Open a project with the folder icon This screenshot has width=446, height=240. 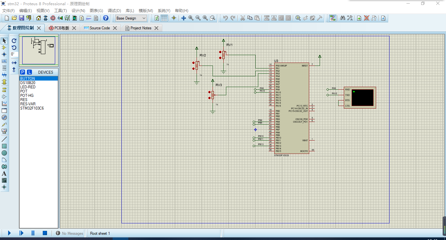pos(14,18)
